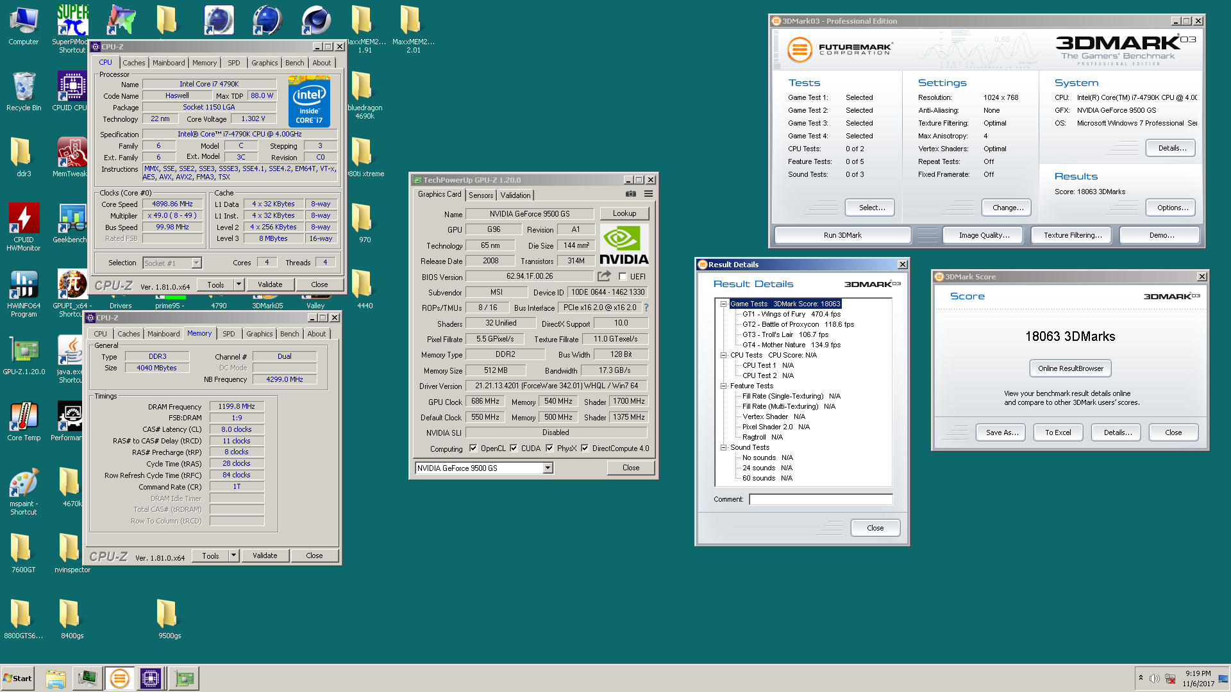Open the 8800GTS folder
Viewport: 1231px width, 692px height.
click(x=24, y=619)
